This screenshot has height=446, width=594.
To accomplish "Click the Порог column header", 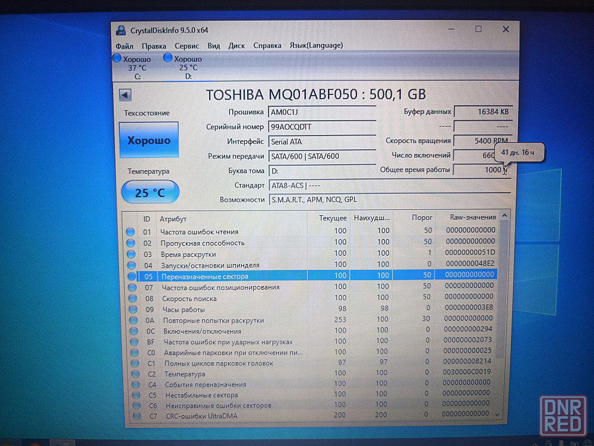I will tap(422, 218).
